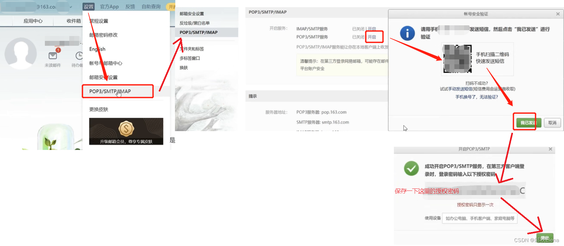The image size is (564, 246).
Task: Open 文件夹和标签 in the sidebar
Action: coord(192,49)
